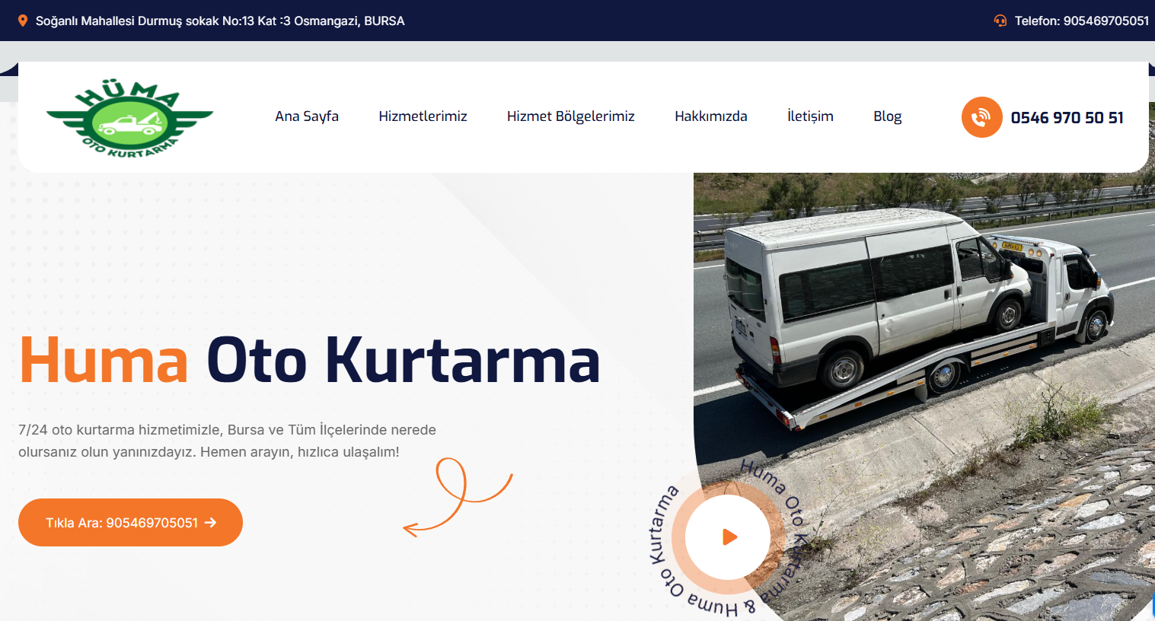Image resolution: width=1155 pixels, height=621 pixels.
Task: Click the orange location pin icon
Action: coord(23,21)
